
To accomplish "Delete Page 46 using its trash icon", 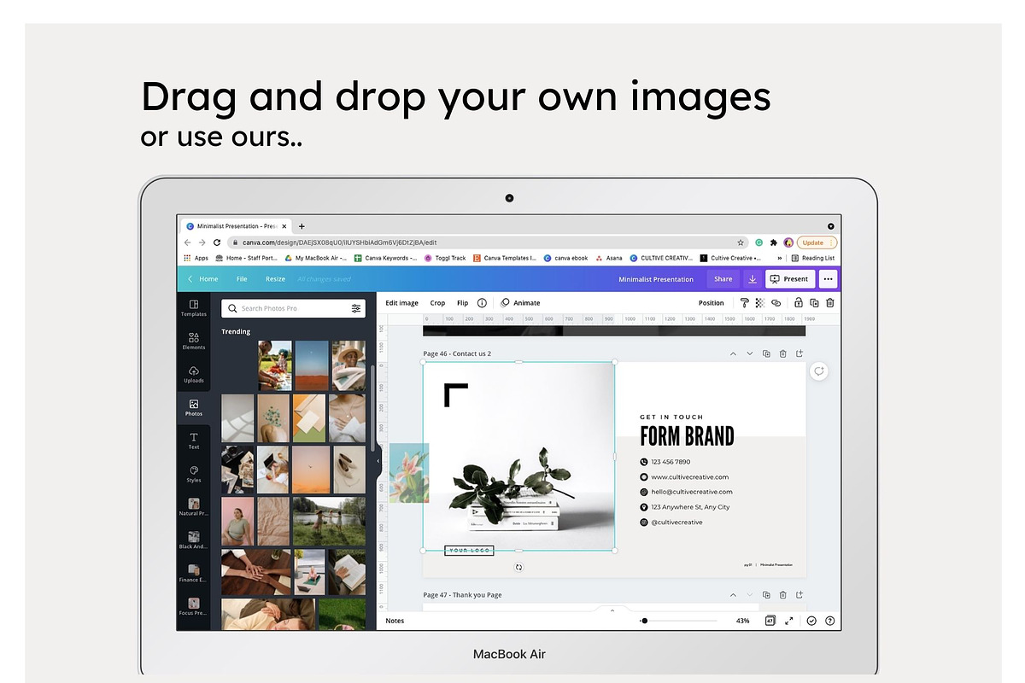I will 782,353.
